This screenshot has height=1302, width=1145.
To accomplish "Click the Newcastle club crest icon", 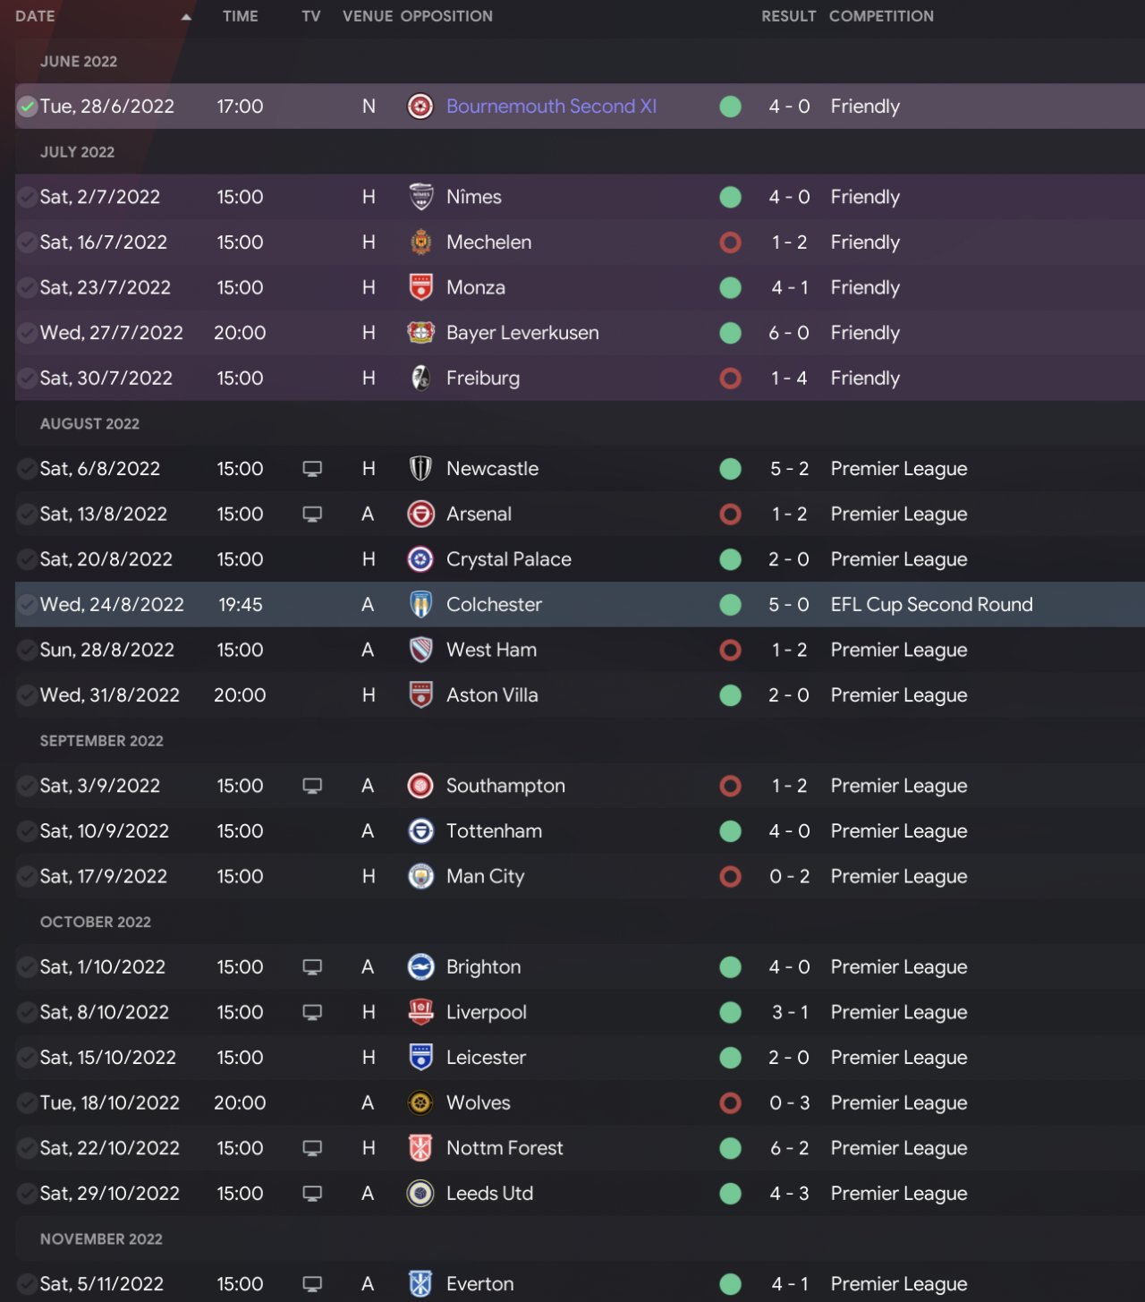I will pos(420,469).
